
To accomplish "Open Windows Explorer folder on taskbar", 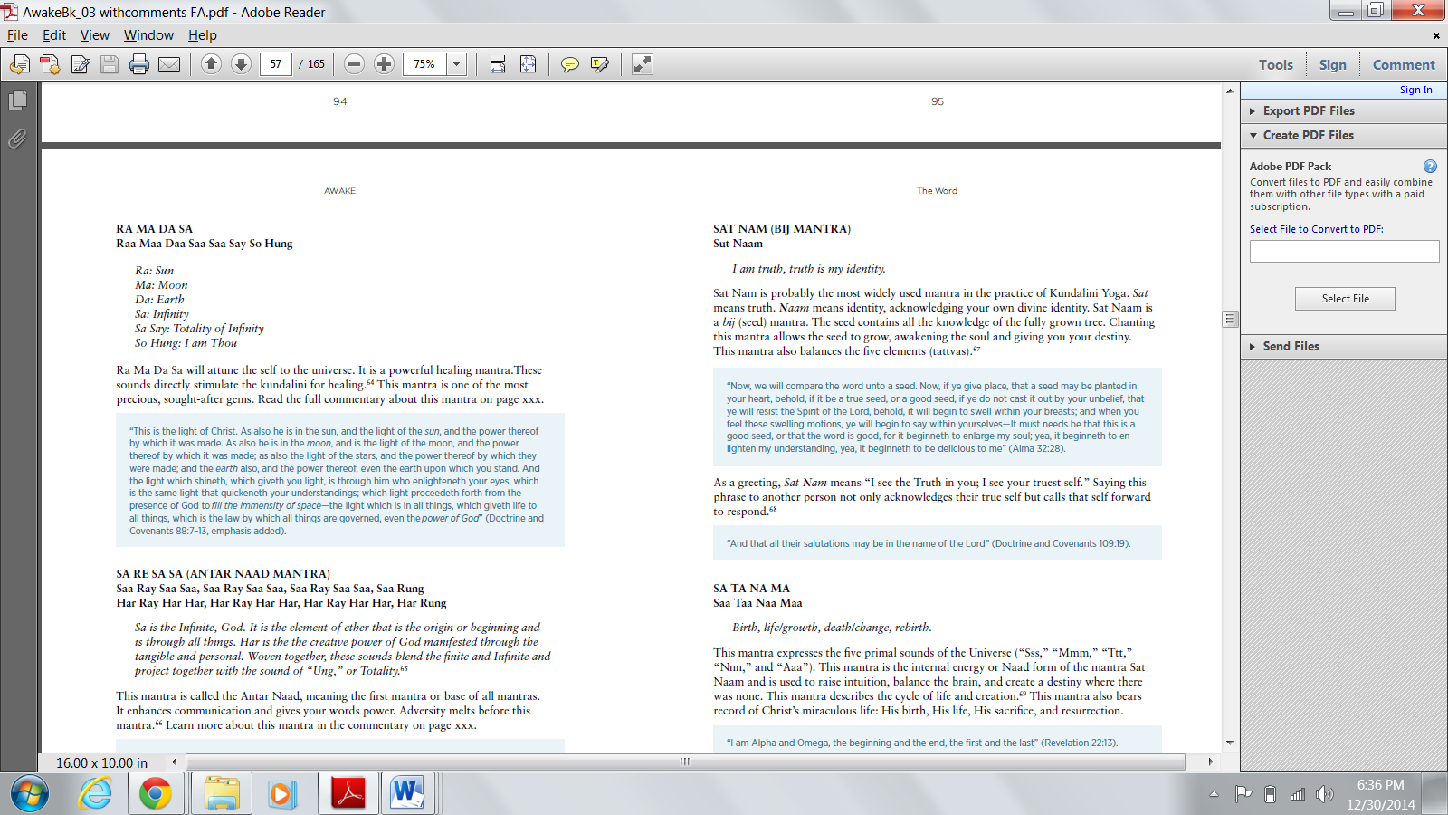I will (221, 793).
